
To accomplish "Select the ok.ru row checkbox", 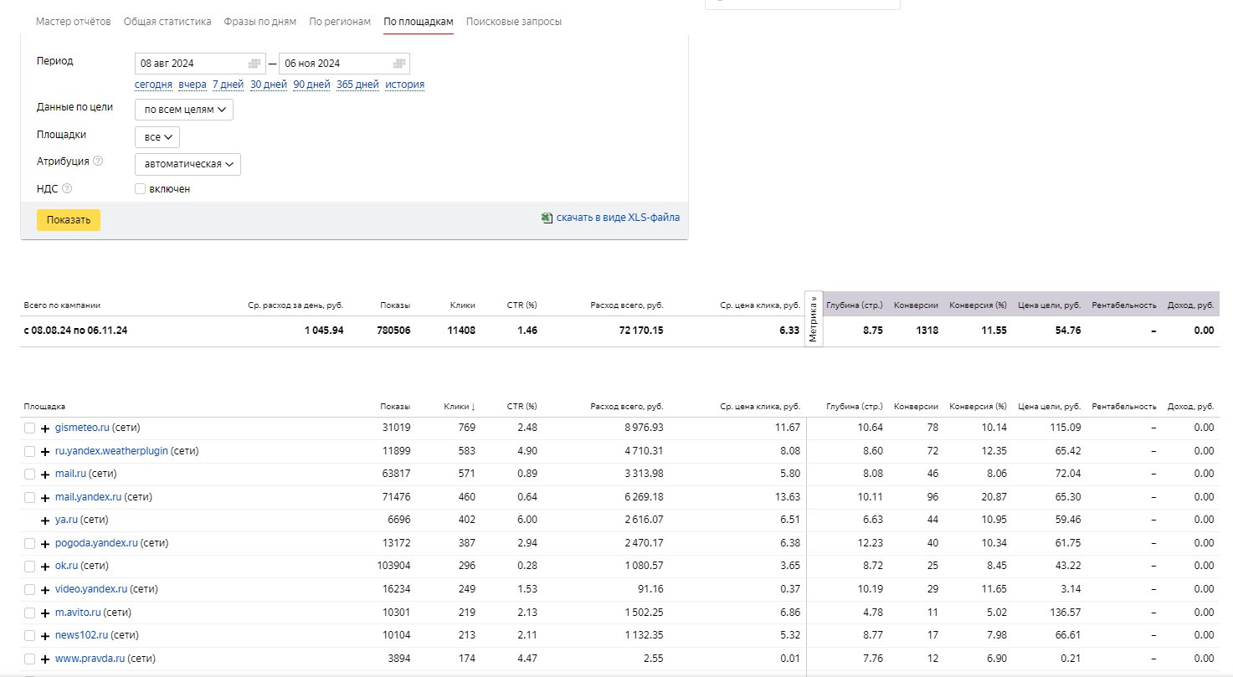I will pos(30,567).
